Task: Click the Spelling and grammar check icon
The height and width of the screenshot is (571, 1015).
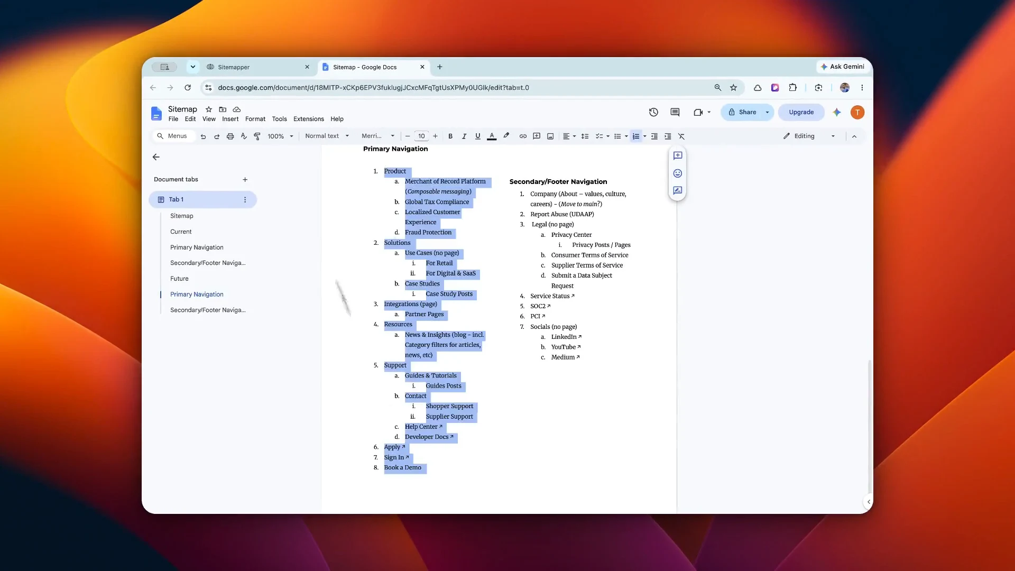Action: click(244, 136)
